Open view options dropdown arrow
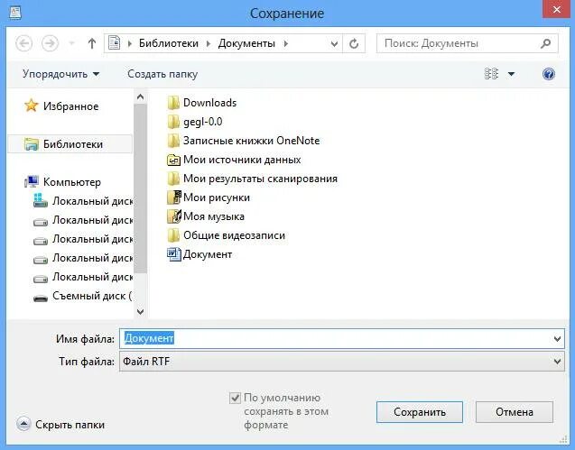This screenshot has width=575, height=450. pyautogui.click(x=511, y=74)
